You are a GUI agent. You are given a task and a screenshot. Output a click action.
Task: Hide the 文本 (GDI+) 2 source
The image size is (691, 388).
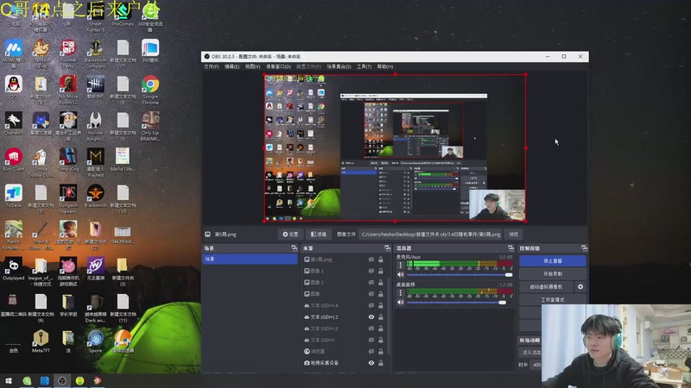point(371,316)
